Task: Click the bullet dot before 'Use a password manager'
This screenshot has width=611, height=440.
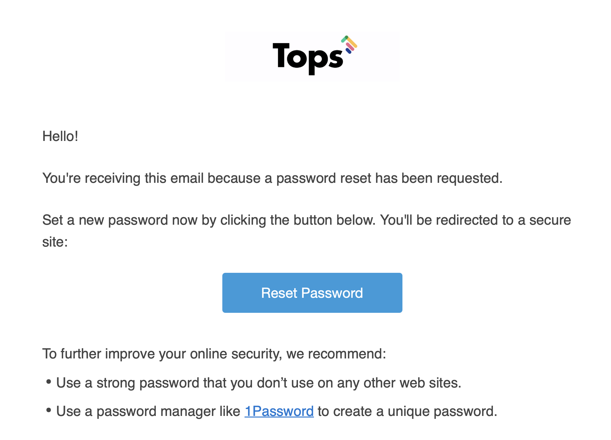Action: pyautogui.click(x=48, y=410)
